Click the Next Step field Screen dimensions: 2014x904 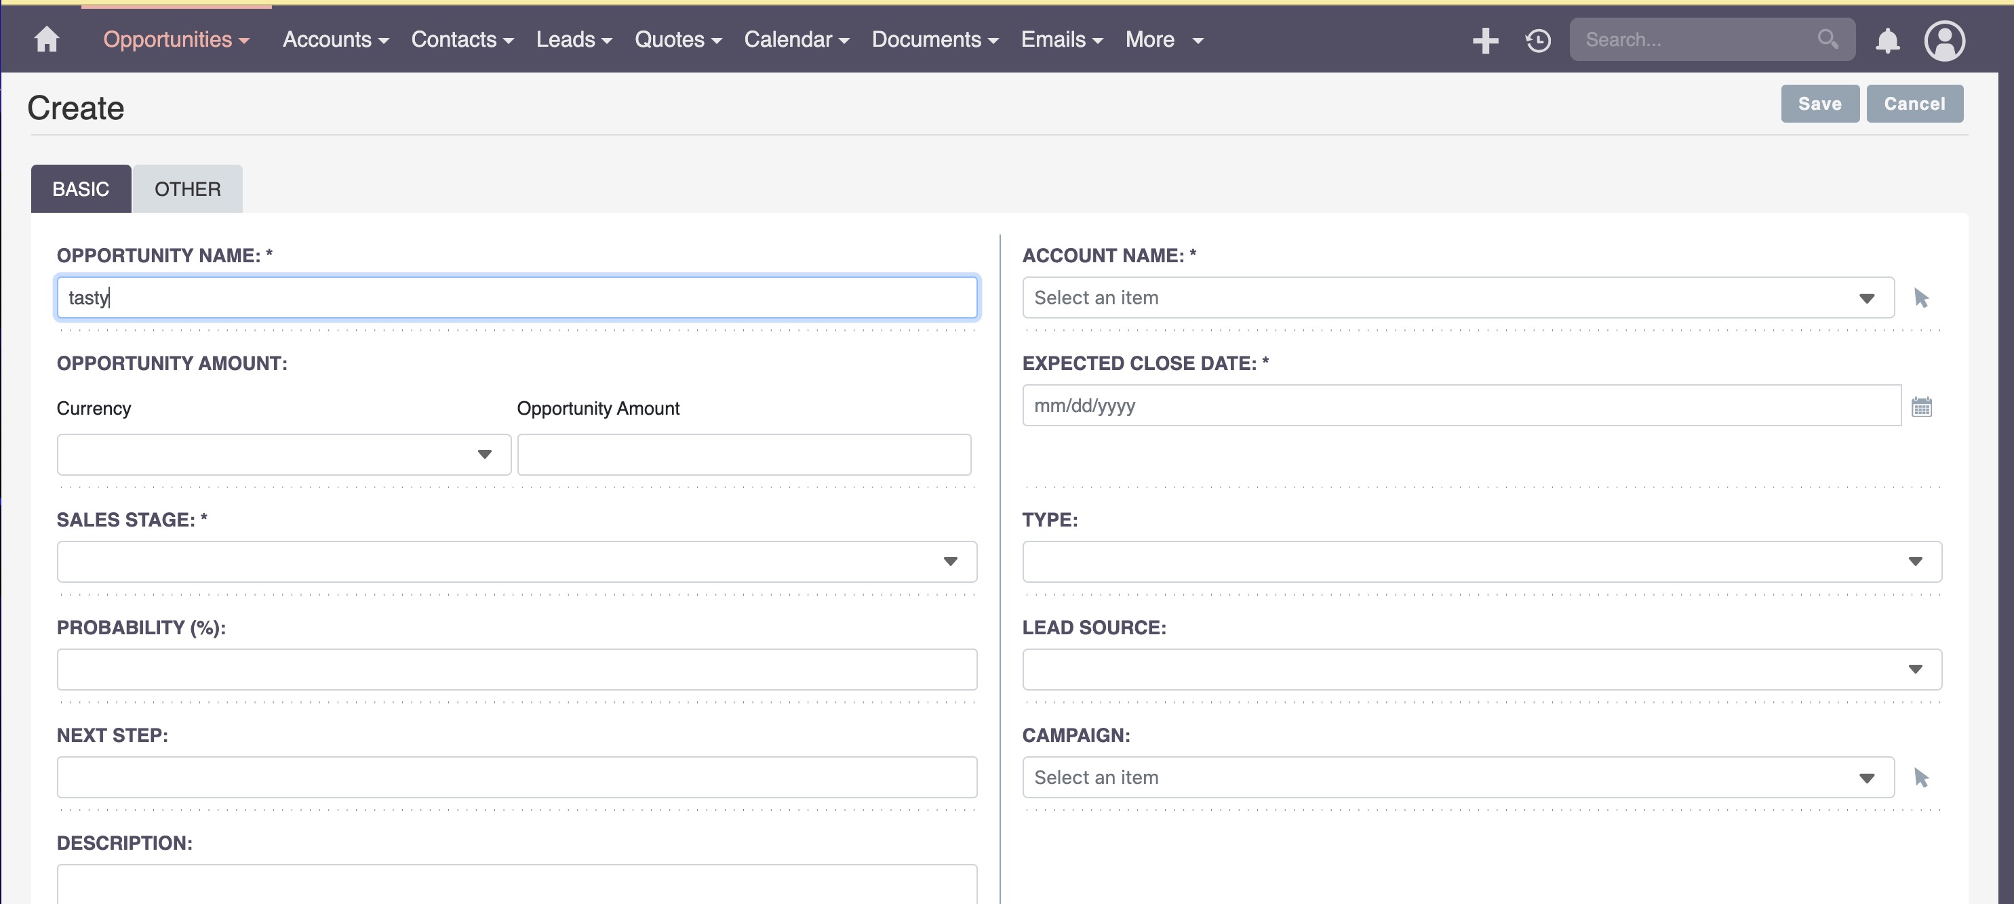[x=517, y=777]
